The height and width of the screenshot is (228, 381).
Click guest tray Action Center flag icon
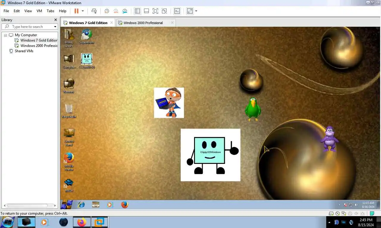(x=346, y=205)
